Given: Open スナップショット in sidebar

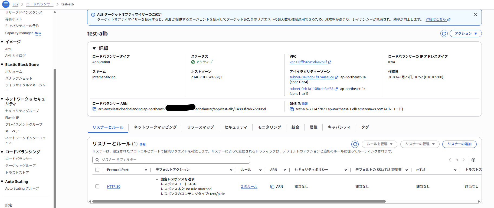Looking at the screenshot, I should [19, 79].
